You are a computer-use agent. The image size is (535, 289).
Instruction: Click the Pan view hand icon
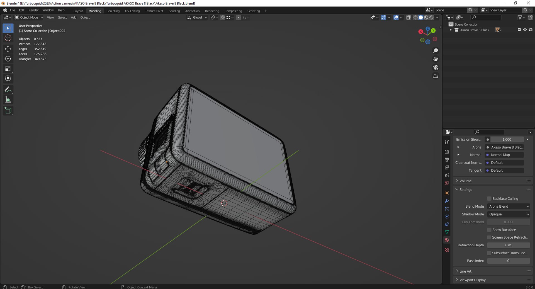[436, 59]
